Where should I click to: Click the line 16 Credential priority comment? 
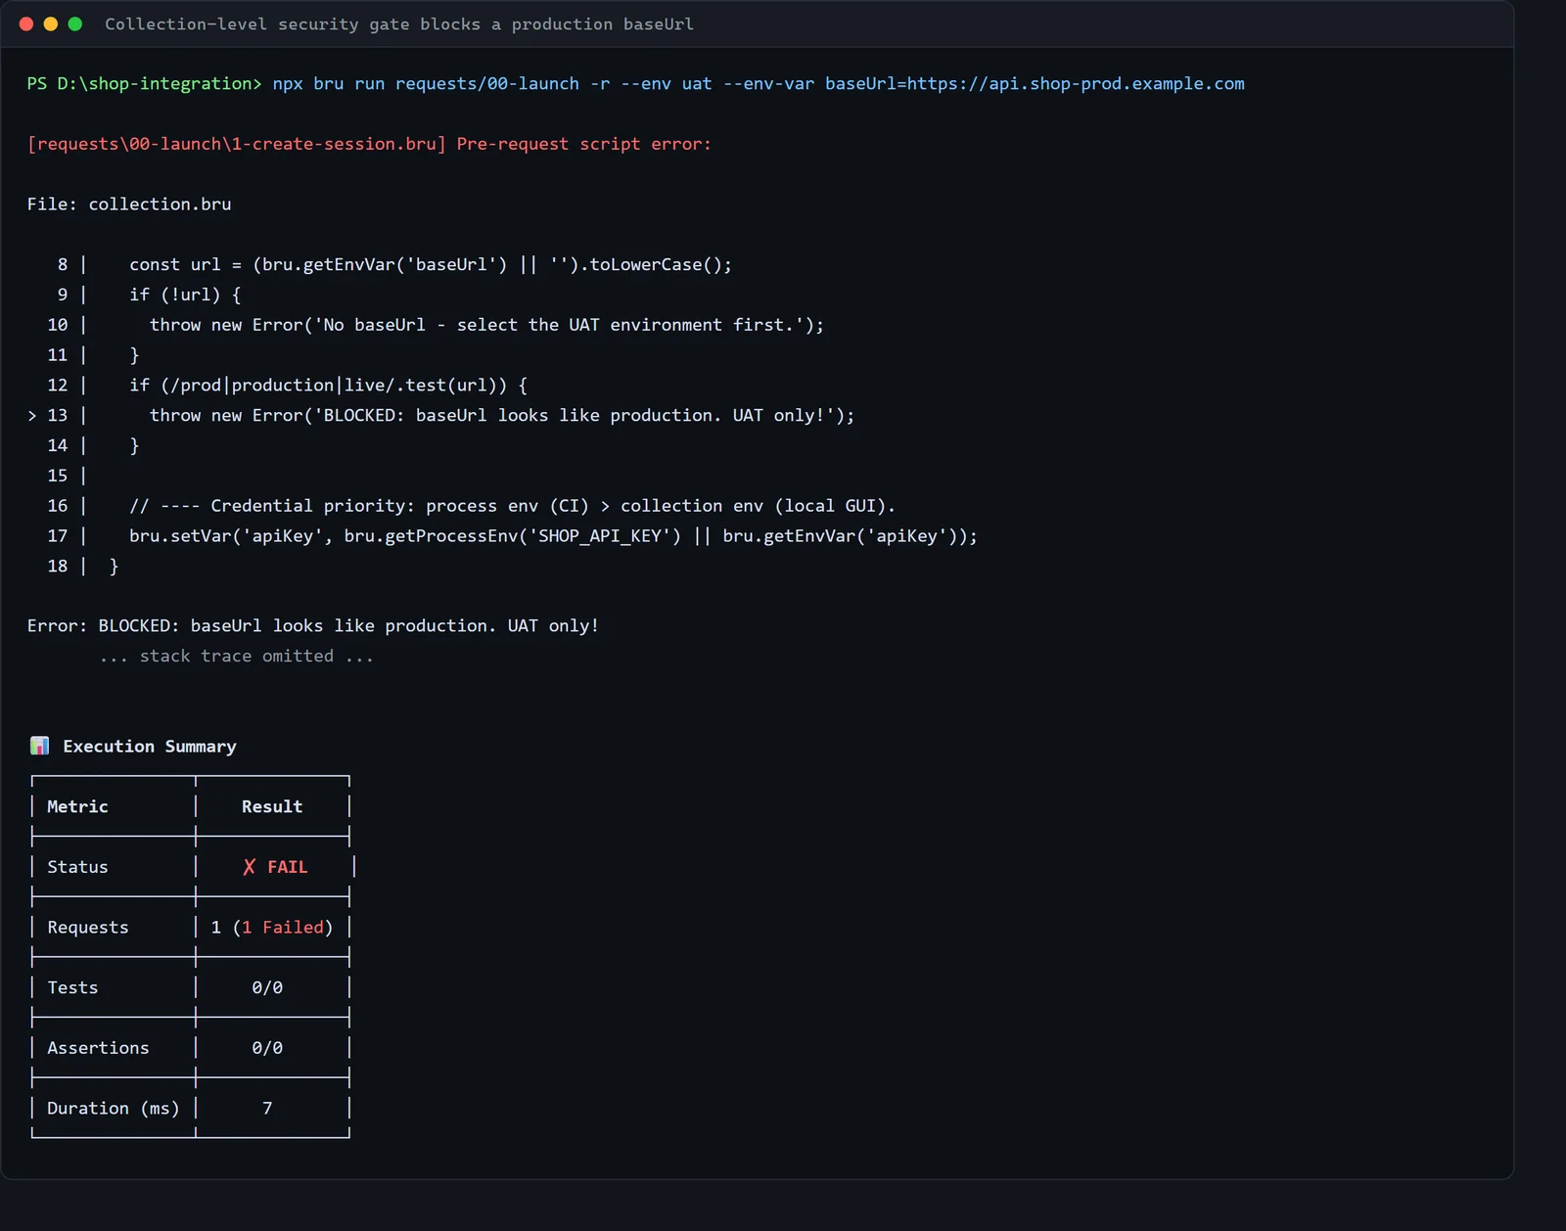coord(512,506)
